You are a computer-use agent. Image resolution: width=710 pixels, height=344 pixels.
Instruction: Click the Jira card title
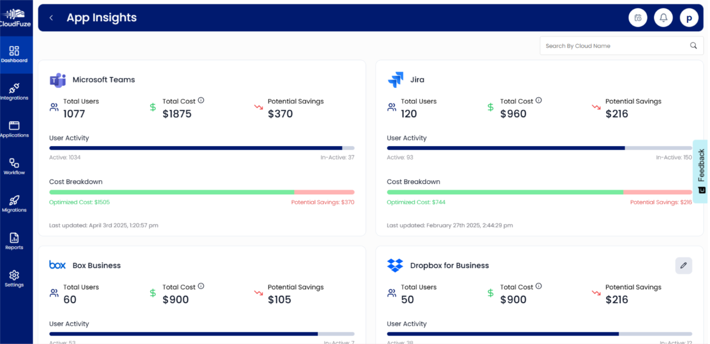point(417,80)
